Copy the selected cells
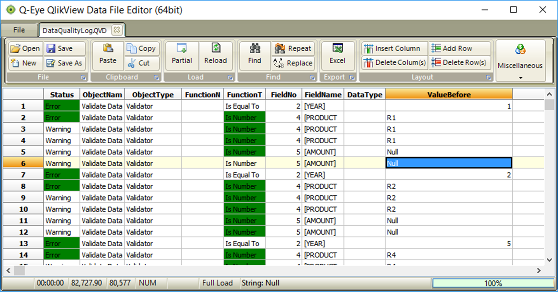The width and height of the screenshot is (558, 292). pos(142,48)
